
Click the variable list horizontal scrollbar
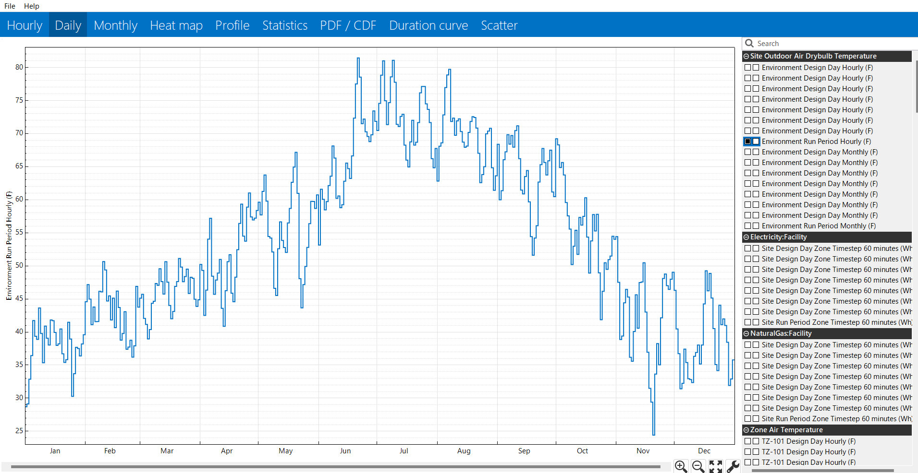[x=822, y=470]
